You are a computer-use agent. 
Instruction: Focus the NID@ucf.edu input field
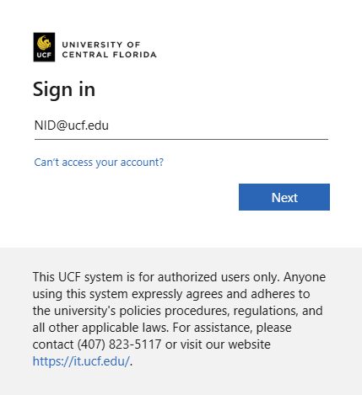tap(181, 125)
